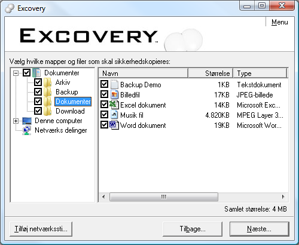Image resolution: width=299 pixels, height=245 pixels.
Task: Uncheck the selected Dokumenter subfolder checkbox
Action: (x=38, y=102)
